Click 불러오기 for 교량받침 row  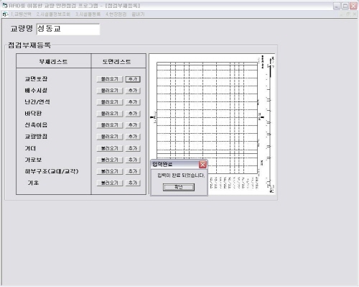point(110,137)
